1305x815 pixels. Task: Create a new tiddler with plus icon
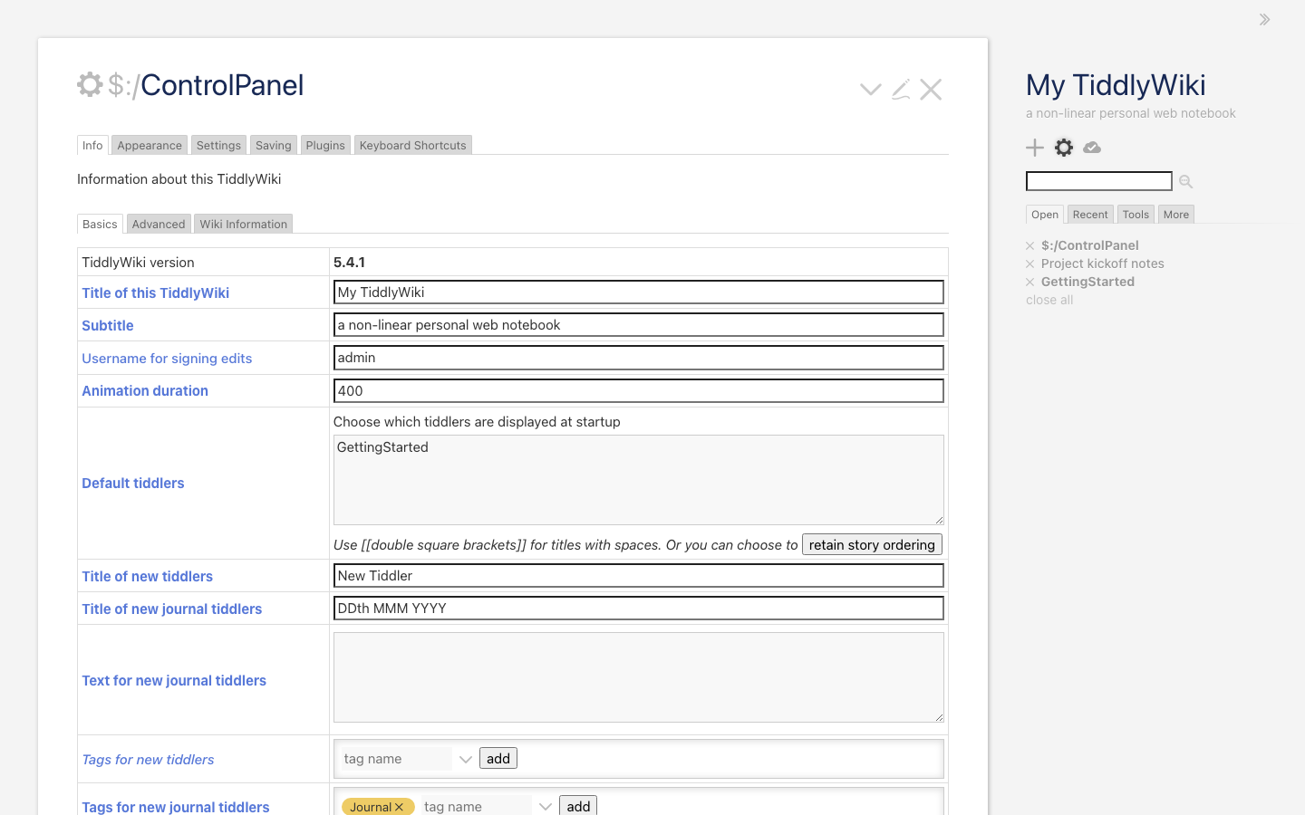[x=1035, y=148]
